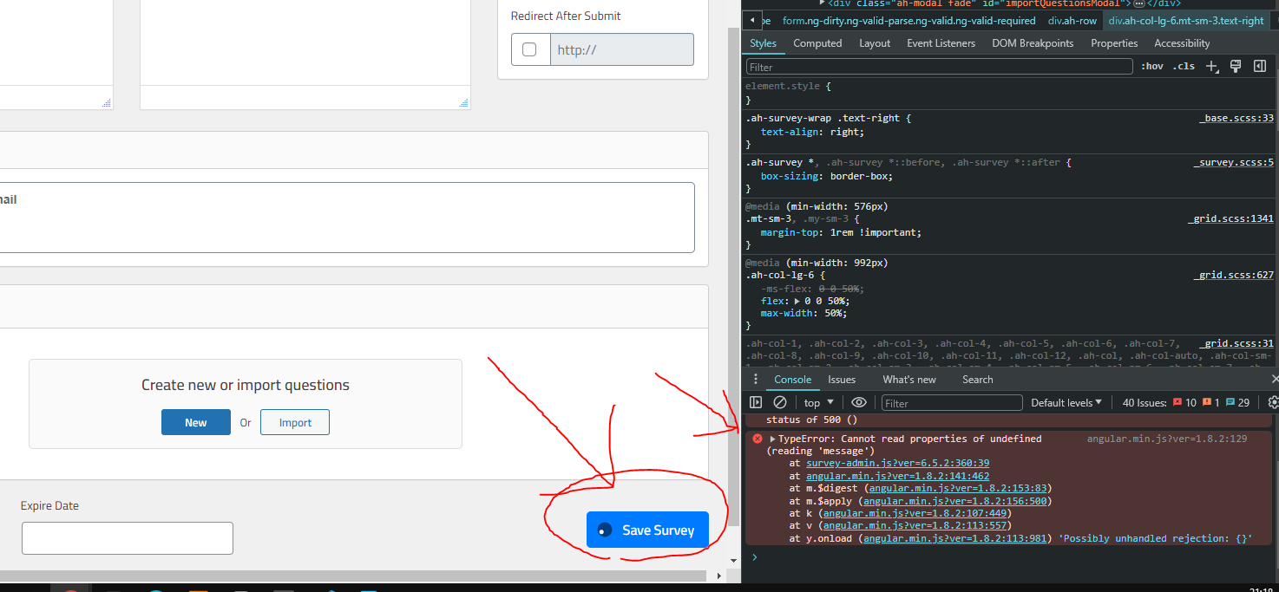Open the What's new tab
Viewport: 1279px width, 592px height.
[909, 379]
